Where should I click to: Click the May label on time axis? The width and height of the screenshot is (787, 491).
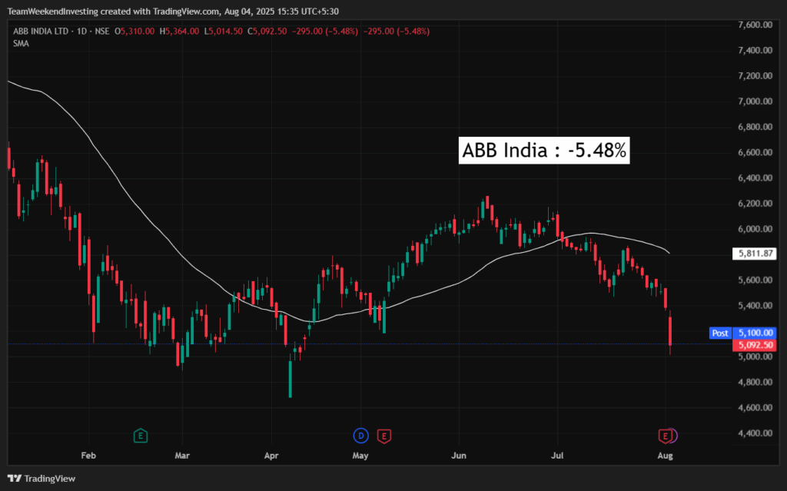point(360,456)
